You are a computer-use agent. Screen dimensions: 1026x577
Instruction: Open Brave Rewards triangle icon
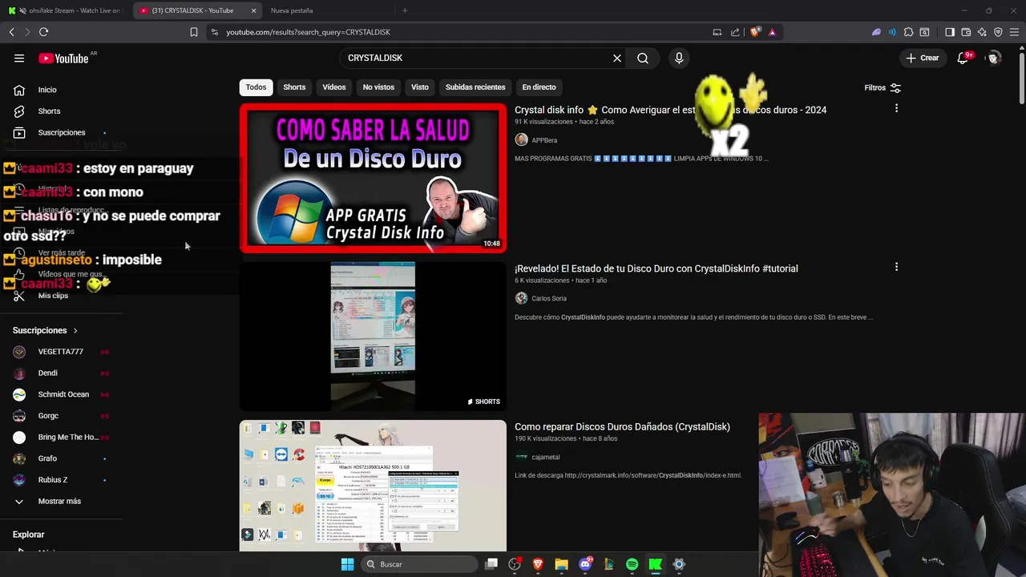tap(772, 32)
